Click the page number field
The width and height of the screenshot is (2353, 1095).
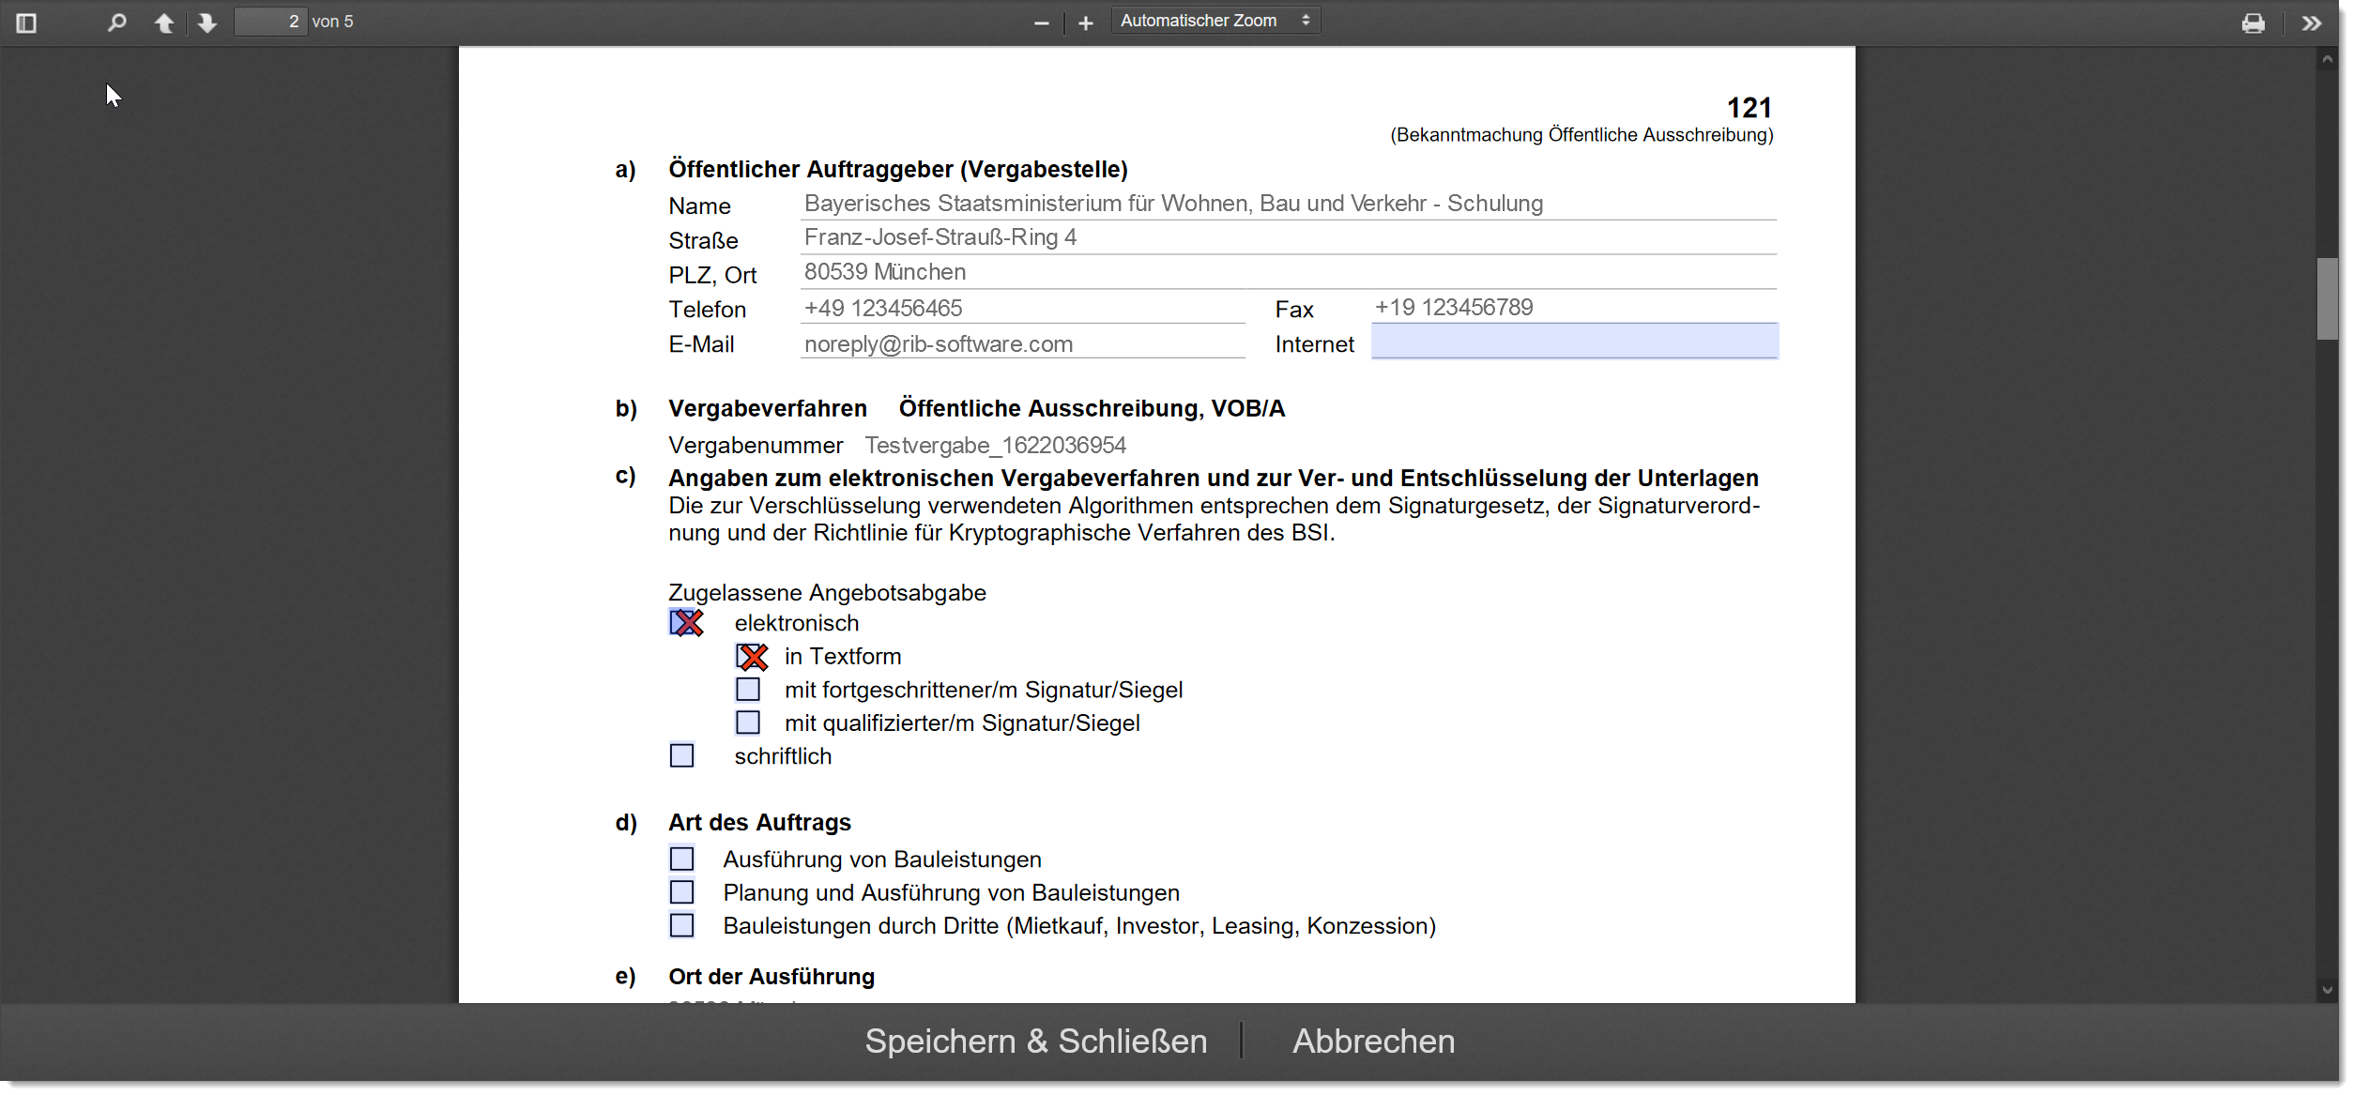tap(270, 22)
